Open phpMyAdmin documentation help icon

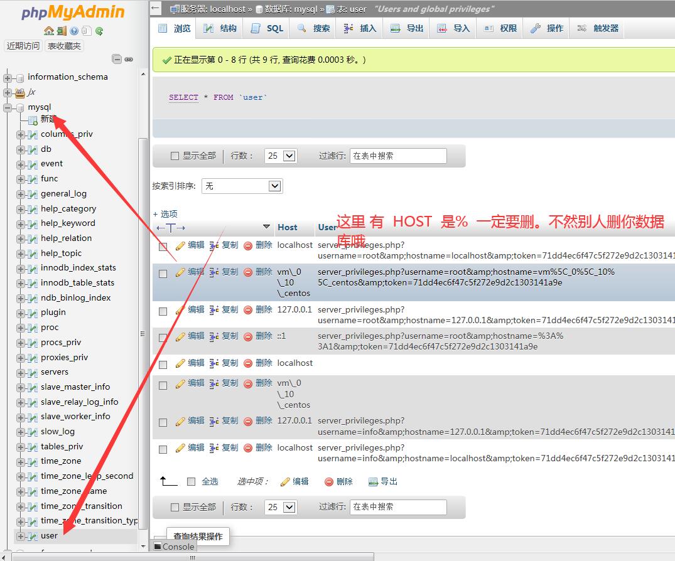point(74,31)
